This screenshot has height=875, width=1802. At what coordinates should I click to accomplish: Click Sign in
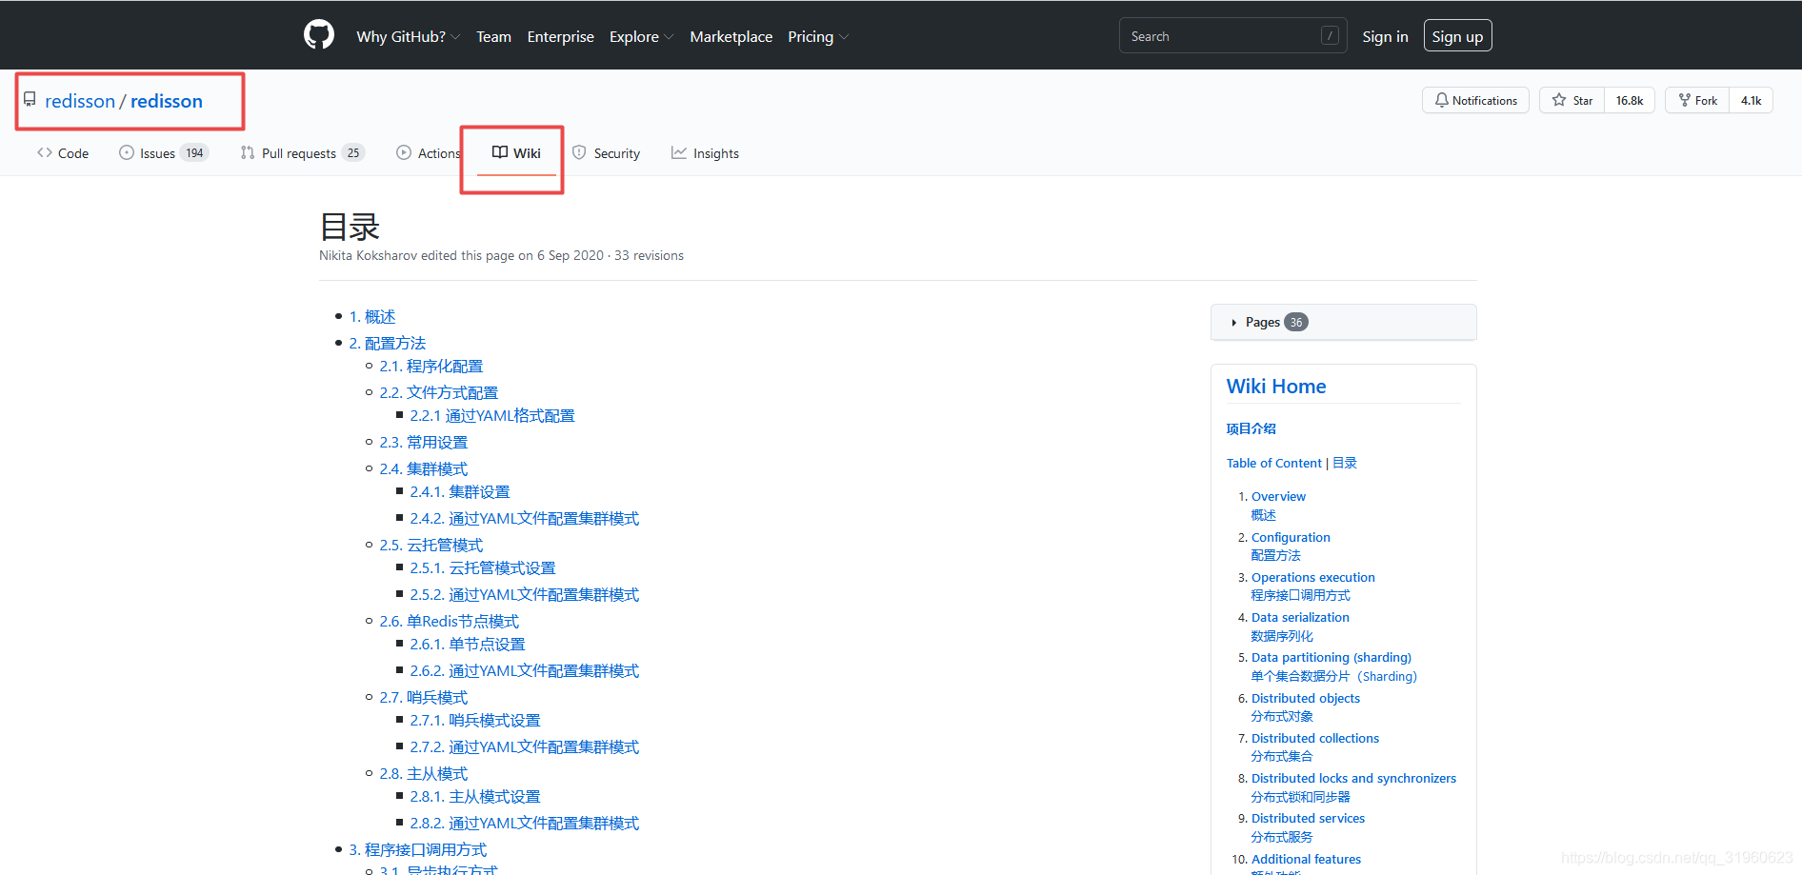click(x=1385, y=36)
